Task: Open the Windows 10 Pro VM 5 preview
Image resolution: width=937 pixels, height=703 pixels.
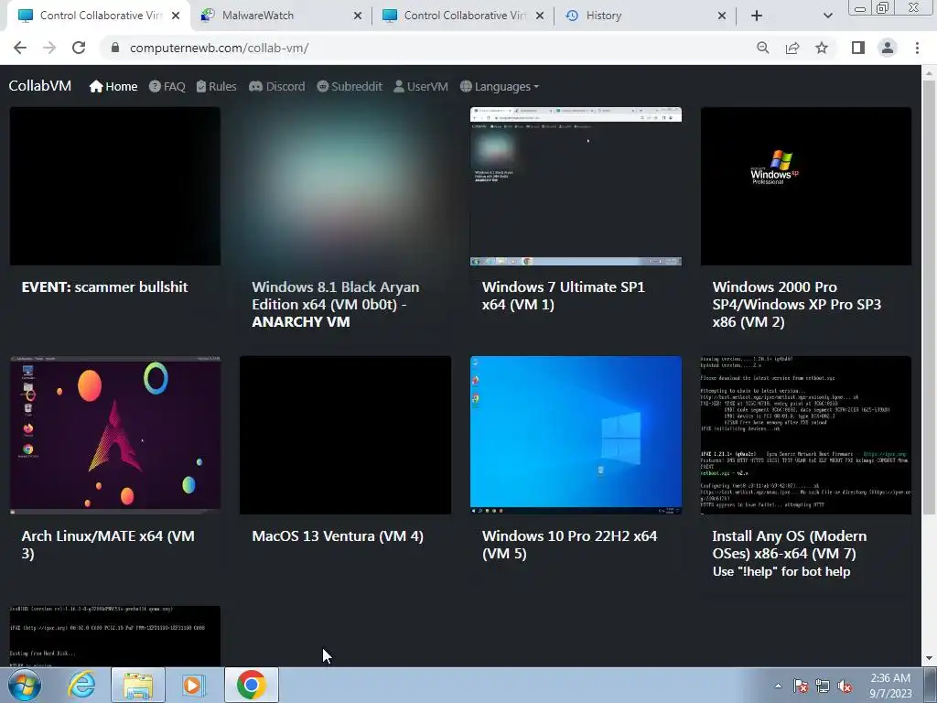Action: pos(576,435)
